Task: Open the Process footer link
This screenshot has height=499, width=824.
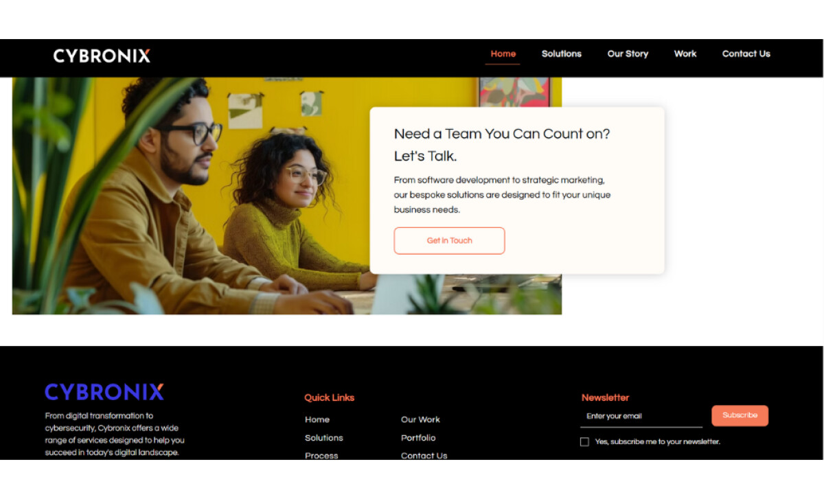Action: [321, 456]
